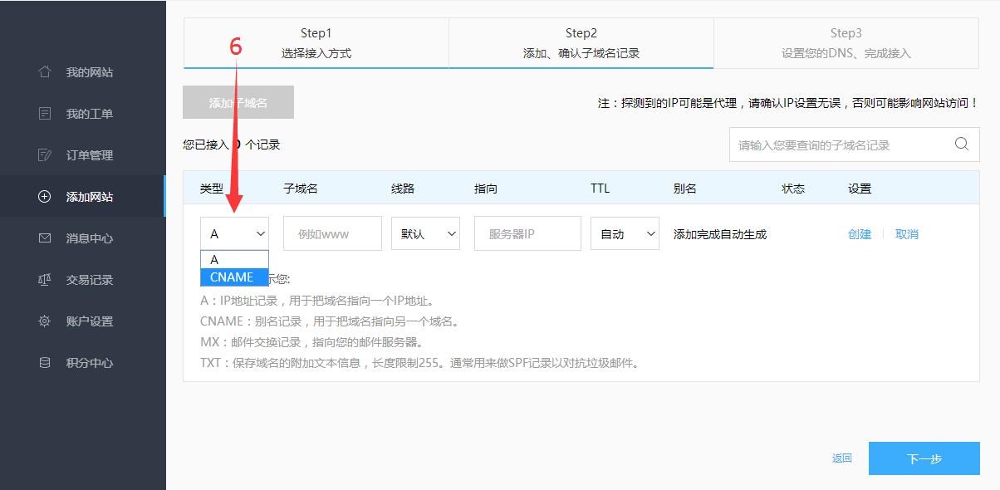Screen dimensions: 1000x490
Task: Click the 服务器IP server input field
Action: 527,233
